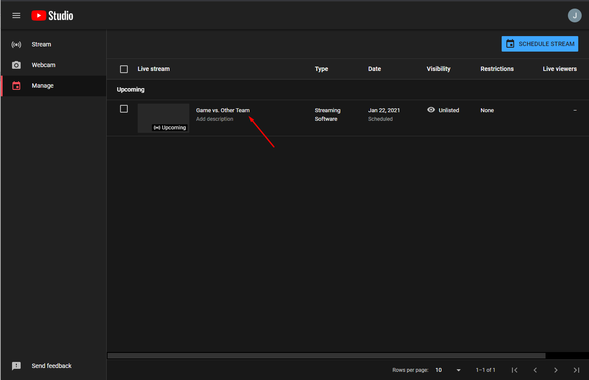
Task: Go to the last page
Action: pos(577,370)
